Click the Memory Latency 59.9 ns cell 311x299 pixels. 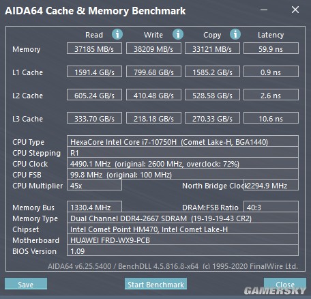tap(271, 48)
